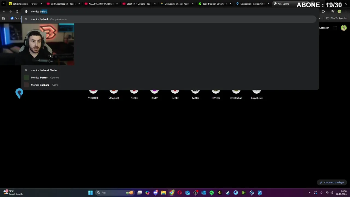Open Discord from the taskbar
Image resolution: width=350 pixels, height=197 pixels.
pyautogui.click(x=156, y=193)
